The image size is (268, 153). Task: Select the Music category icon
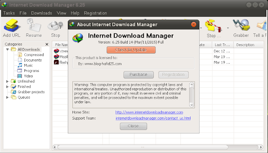click(20, 65)
